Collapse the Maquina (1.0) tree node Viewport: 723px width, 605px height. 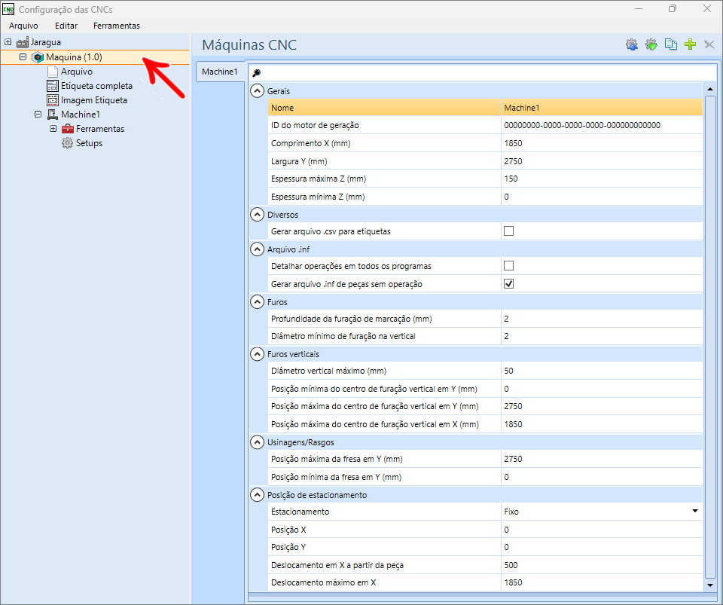[x=23, y=57]
